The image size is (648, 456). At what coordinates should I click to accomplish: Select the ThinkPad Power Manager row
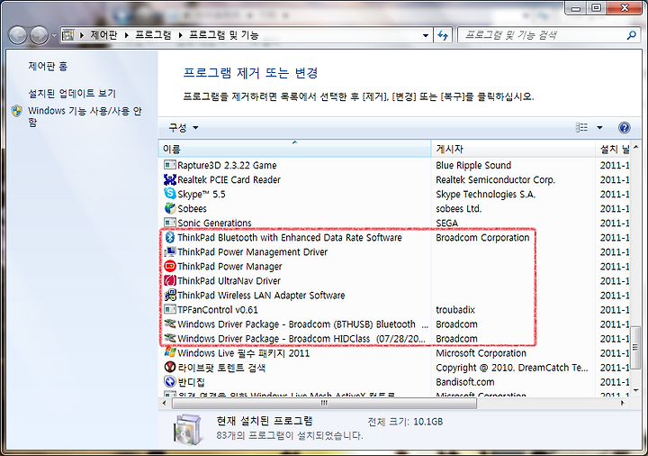(394, 266)
